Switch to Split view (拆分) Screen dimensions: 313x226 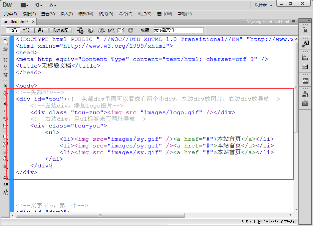[x=27, y=30]
